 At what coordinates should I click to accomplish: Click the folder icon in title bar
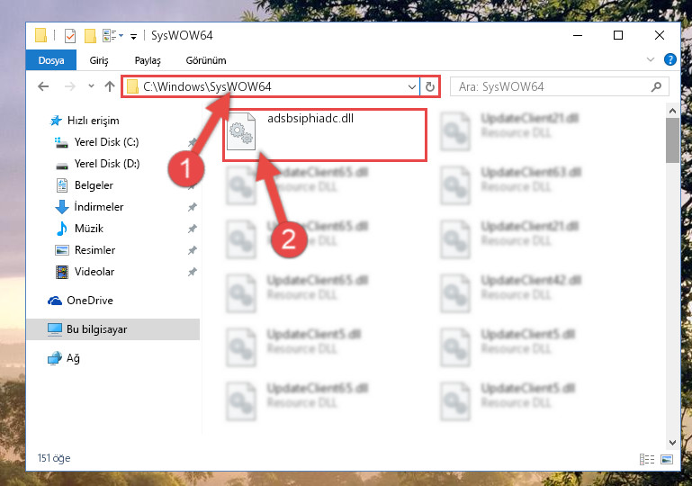(x=40, y=35)
